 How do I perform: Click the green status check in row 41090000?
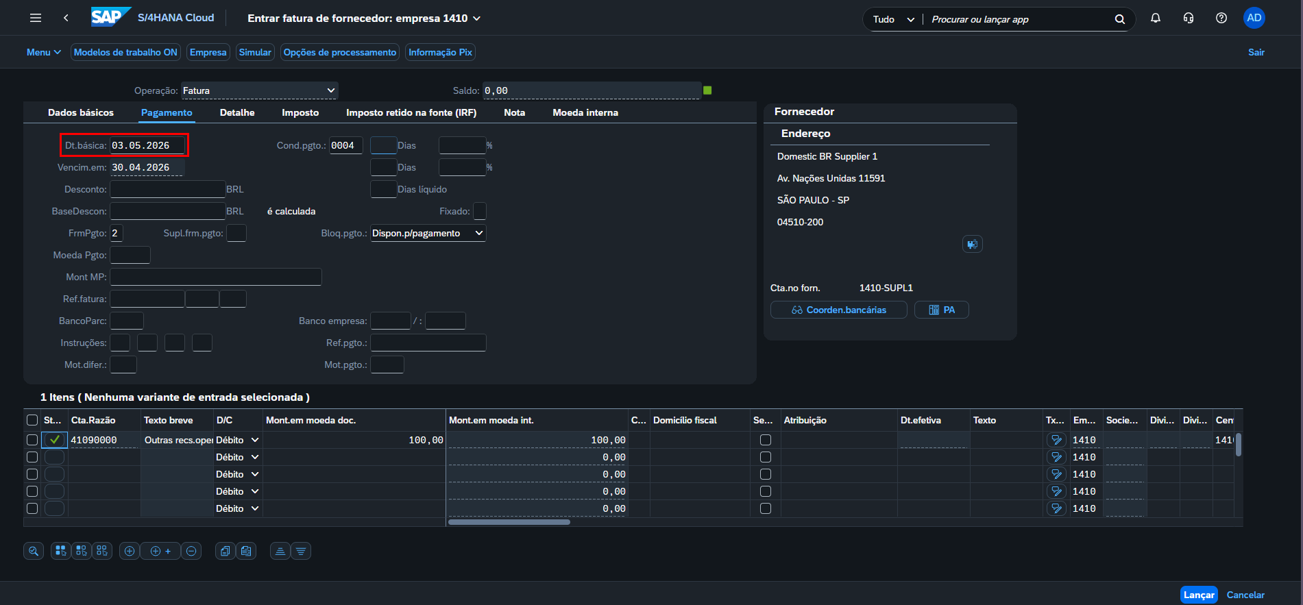click(55, 440)
